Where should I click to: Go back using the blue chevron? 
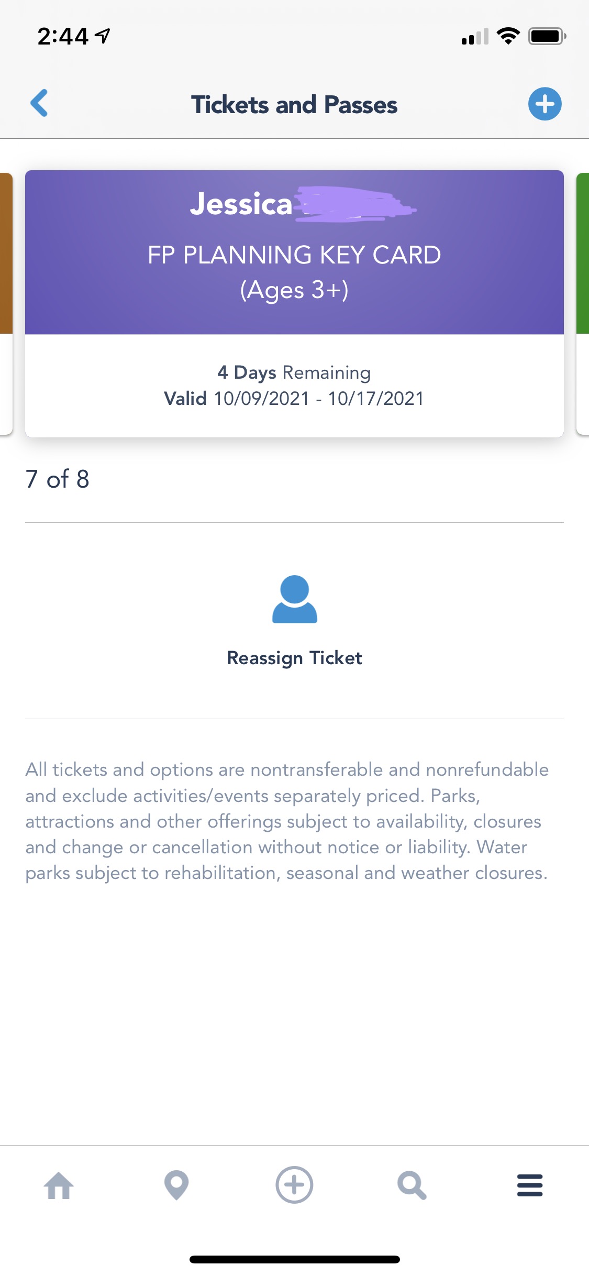click(39, 103)
